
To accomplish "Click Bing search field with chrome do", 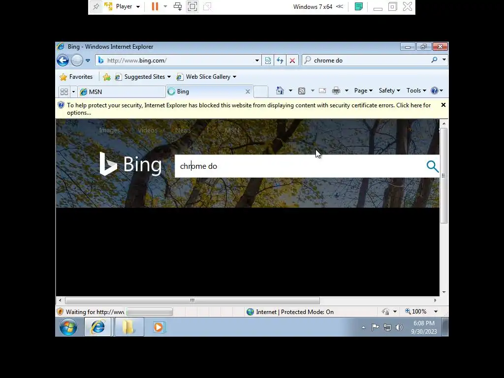I will (299, 166).
